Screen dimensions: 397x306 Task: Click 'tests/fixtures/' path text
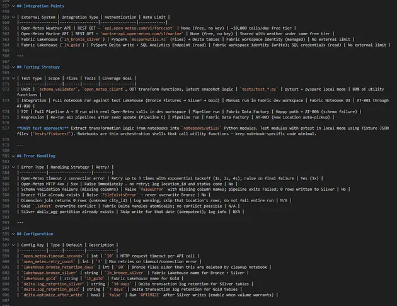pyautogui.click(x=52, y=133)
